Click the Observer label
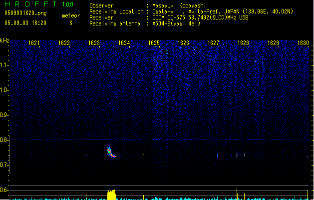Screen dimensions: 314x200 [101, 5]
